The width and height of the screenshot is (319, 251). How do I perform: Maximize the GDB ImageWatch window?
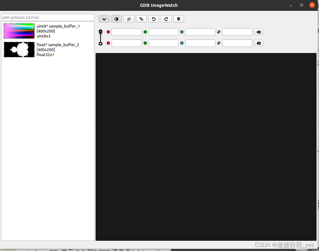tap(302, 5)
